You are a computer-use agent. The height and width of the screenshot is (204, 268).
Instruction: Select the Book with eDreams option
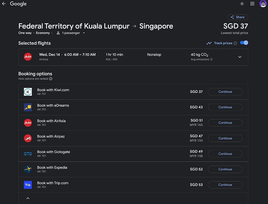pos(53,105)
